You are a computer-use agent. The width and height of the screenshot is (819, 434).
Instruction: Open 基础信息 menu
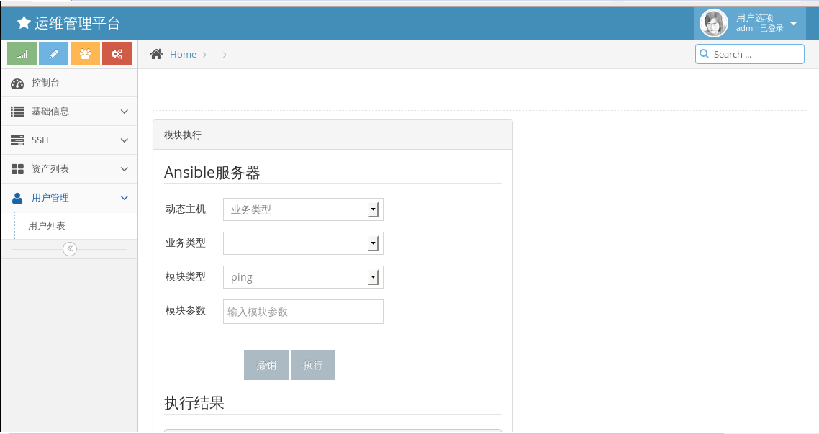click(x=70, y=112)
